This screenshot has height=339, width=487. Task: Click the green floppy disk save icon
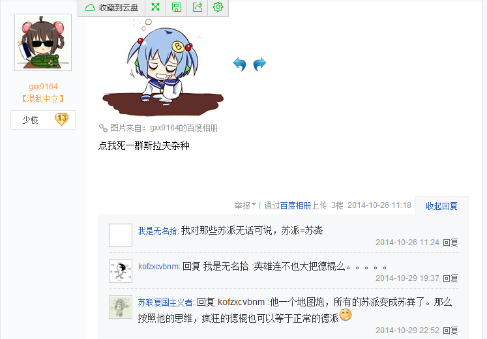[x=177, y=7]
